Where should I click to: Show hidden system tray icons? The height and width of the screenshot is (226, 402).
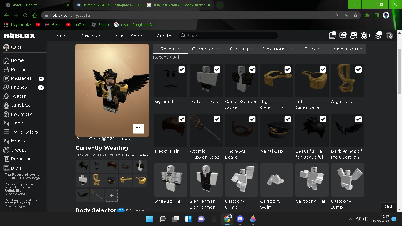tap(350, 219)
